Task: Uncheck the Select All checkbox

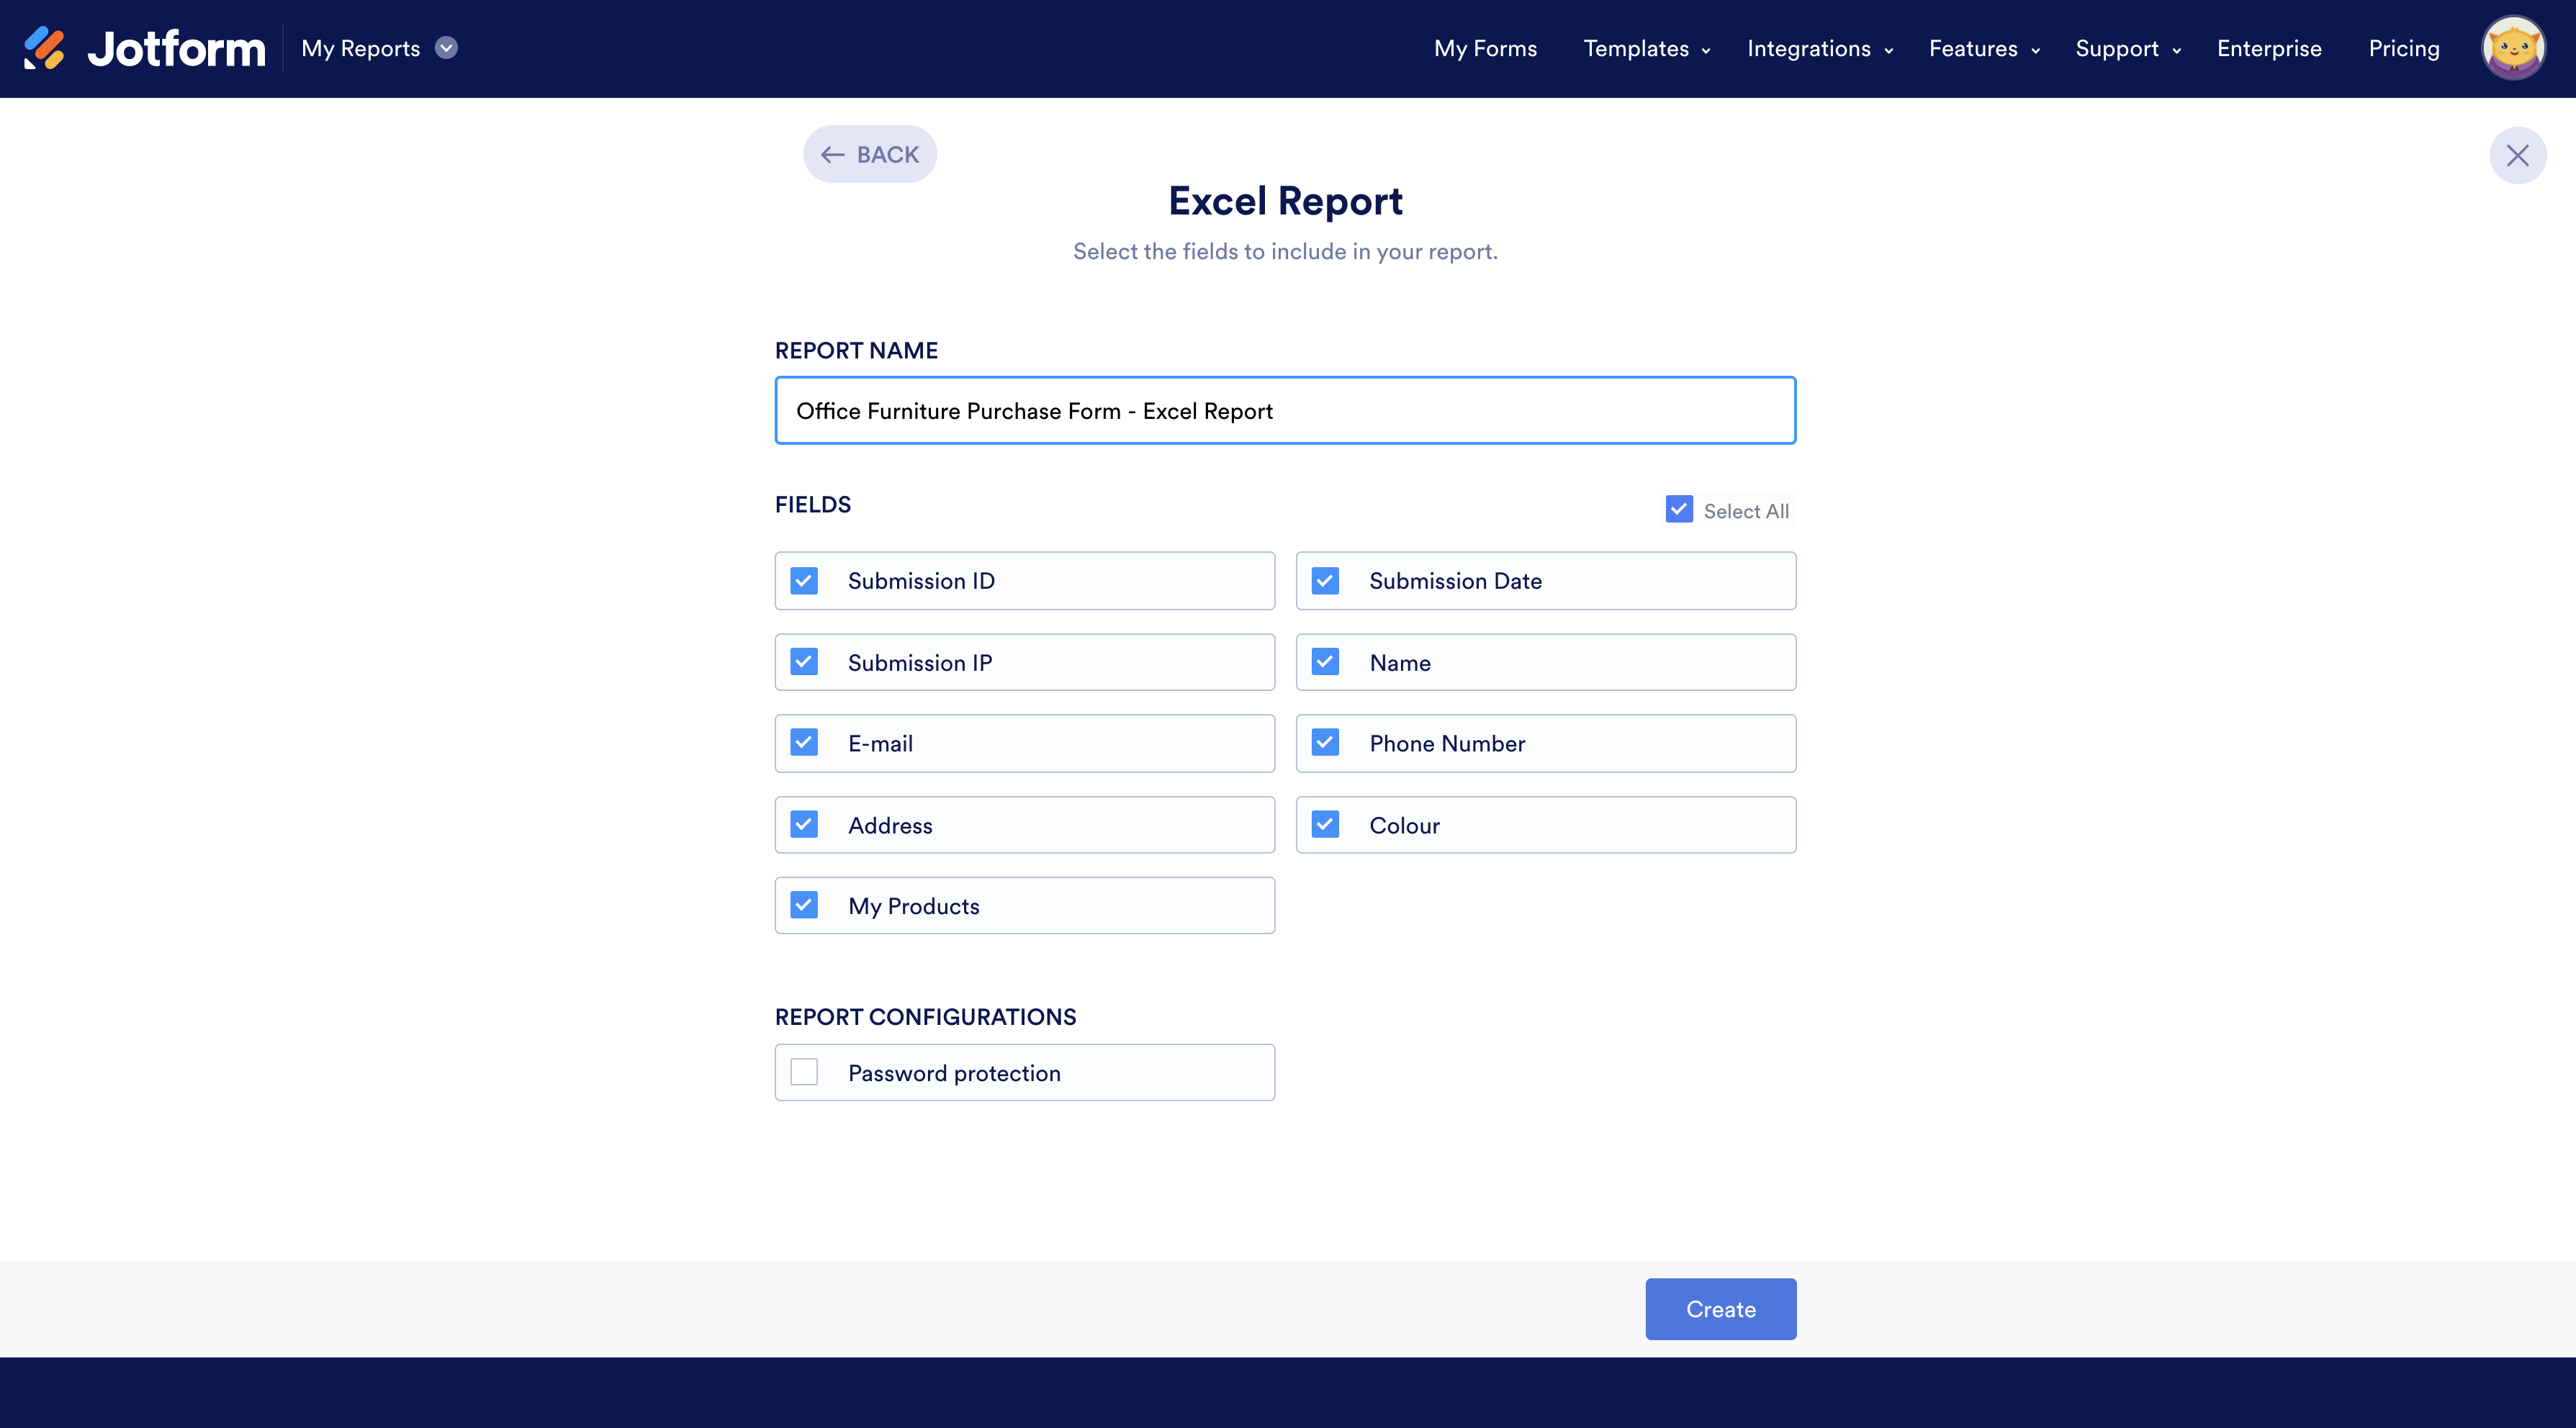Action: point(1679,510)
